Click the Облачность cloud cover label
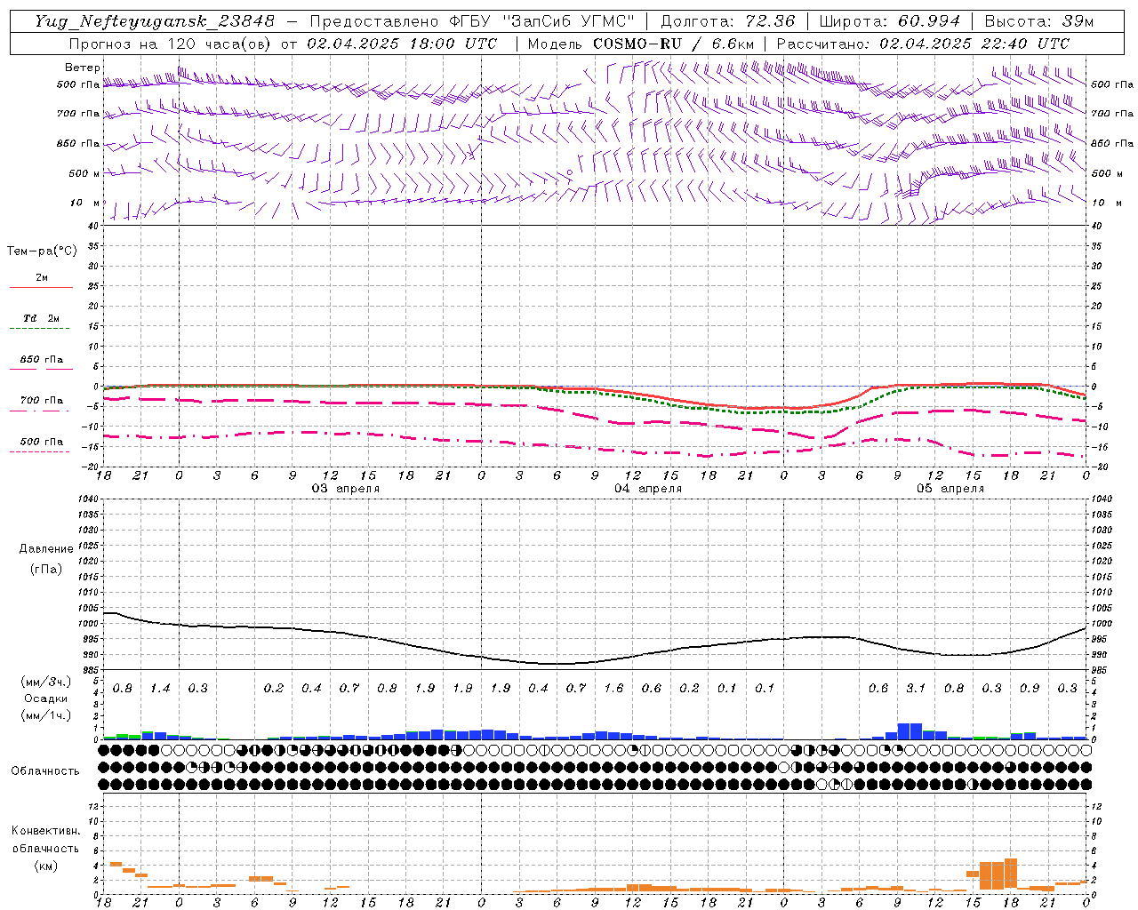Viewport: 1138px width, 910px height. 45,770
